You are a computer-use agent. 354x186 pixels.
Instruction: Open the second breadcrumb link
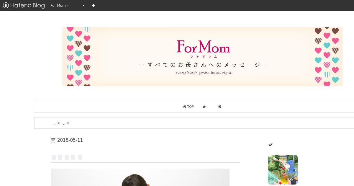[x=64, y=123]
